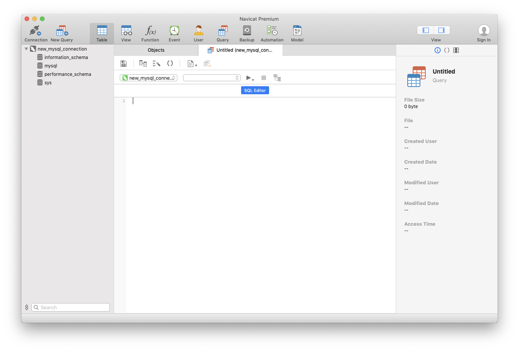The image size is (519, 351).
Task: Click the filter icon beside Search
Action: click(26, 307)
